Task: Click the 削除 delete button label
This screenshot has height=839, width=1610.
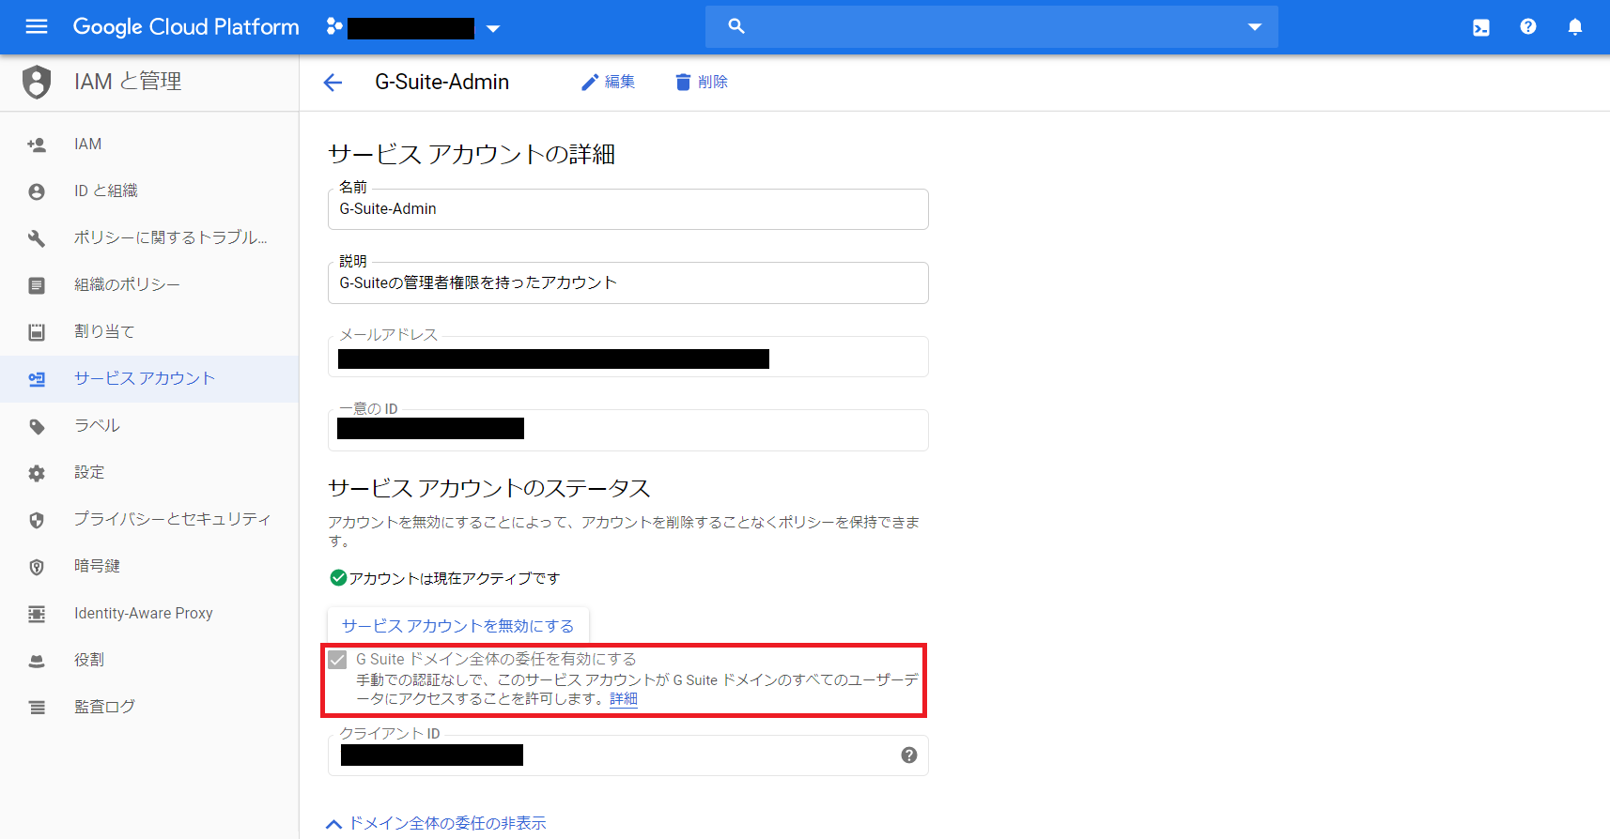Action: pos(713,82)
